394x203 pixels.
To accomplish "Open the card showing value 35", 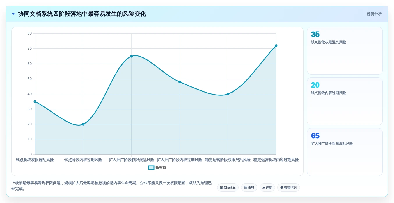I will [345, 51].
